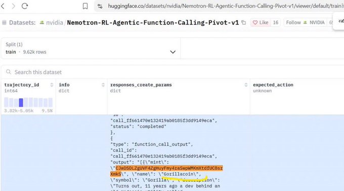This screenshot has width=344, height=191.
Task: Click the like count 16
Action: point(276,22)
